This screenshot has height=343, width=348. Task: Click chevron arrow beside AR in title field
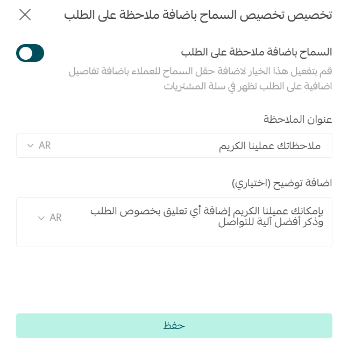pyautogui.click(x=30, y=146)
